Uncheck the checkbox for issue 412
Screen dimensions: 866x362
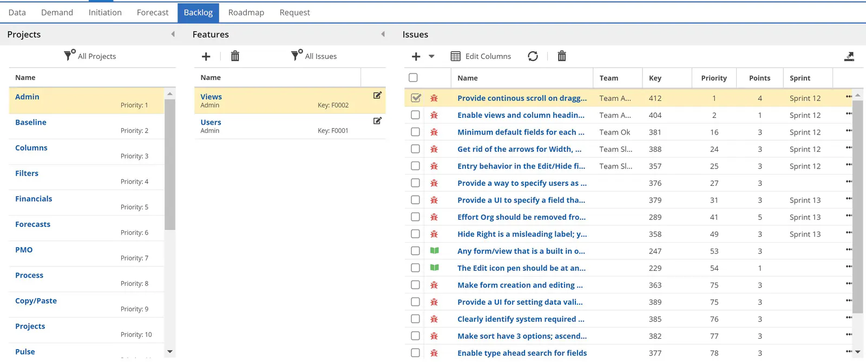click(x=415, y=98)
